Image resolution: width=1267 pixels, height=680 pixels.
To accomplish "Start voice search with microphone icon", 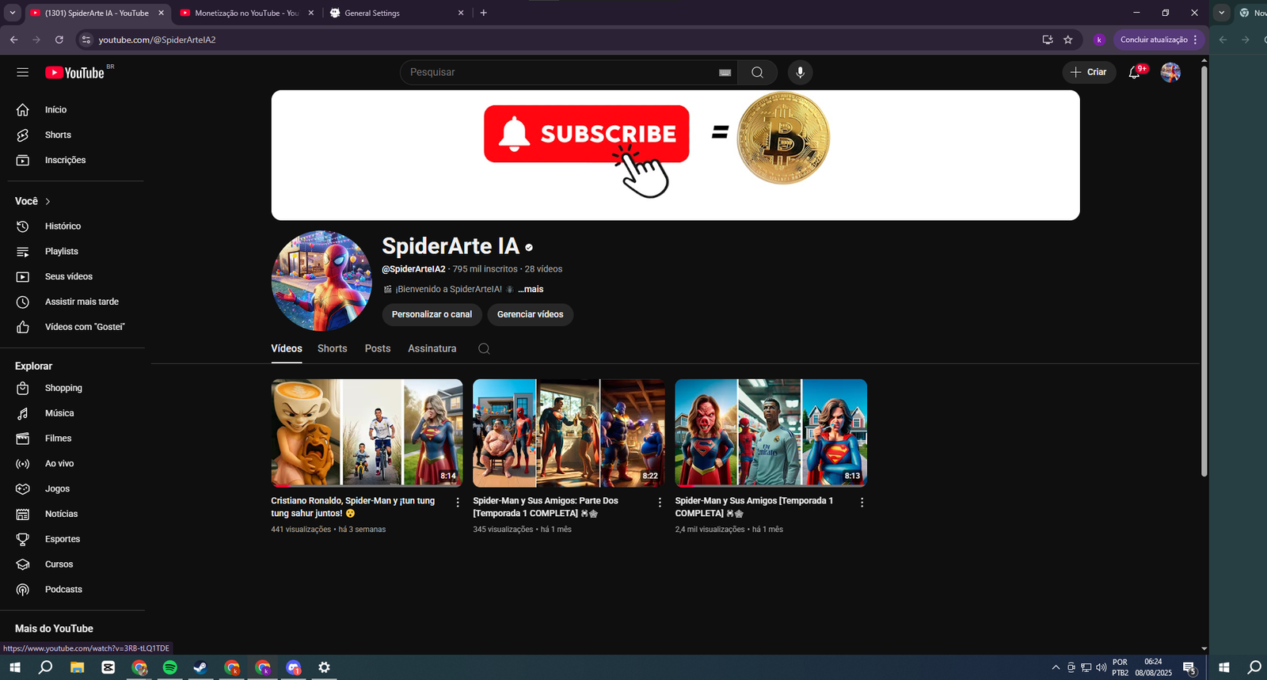I will [800, 72].
